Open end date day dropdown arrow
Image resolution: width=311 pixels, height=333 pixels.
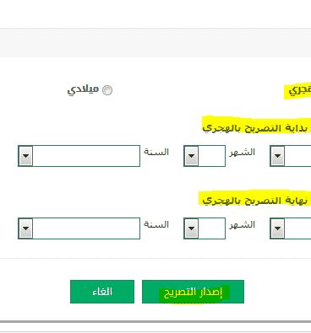[277, 228]
